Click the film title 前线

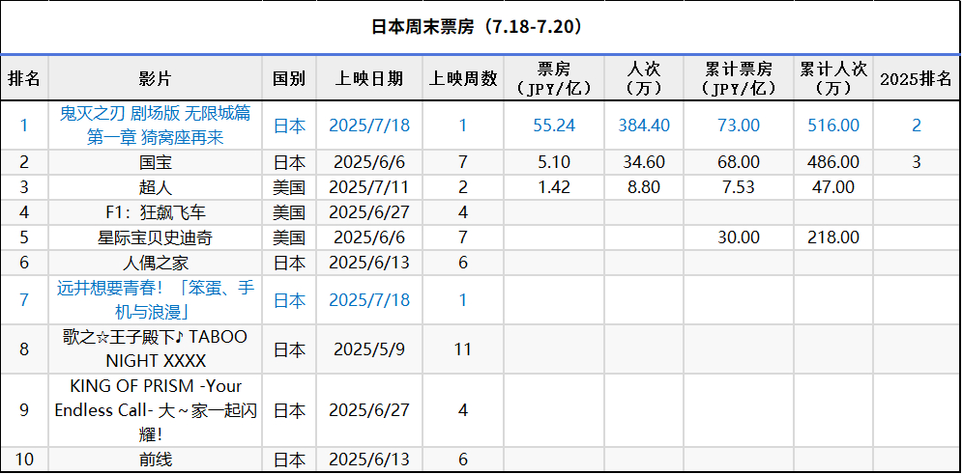click(156, 460)
